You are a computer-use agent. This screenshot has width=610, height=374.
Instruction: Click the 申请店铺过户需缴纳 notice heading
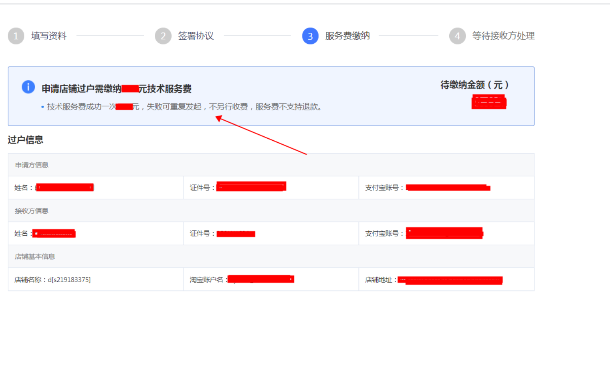(116, 89)
